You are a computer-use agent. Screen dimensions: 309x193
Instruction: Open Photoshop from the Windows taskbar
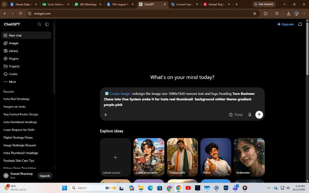point(226,188)
